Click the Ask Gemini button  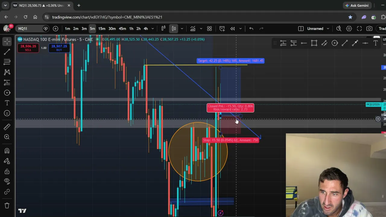(x=357, y=5)
